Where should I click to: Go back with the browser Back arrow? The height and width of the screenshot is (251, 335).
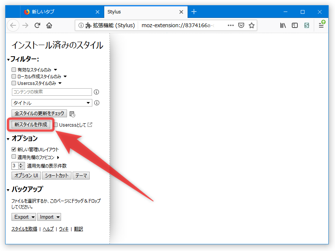[x=13, y=25]
